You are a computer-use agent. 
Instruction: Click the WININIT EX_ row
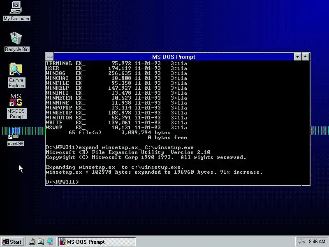[x=116, y=93]
